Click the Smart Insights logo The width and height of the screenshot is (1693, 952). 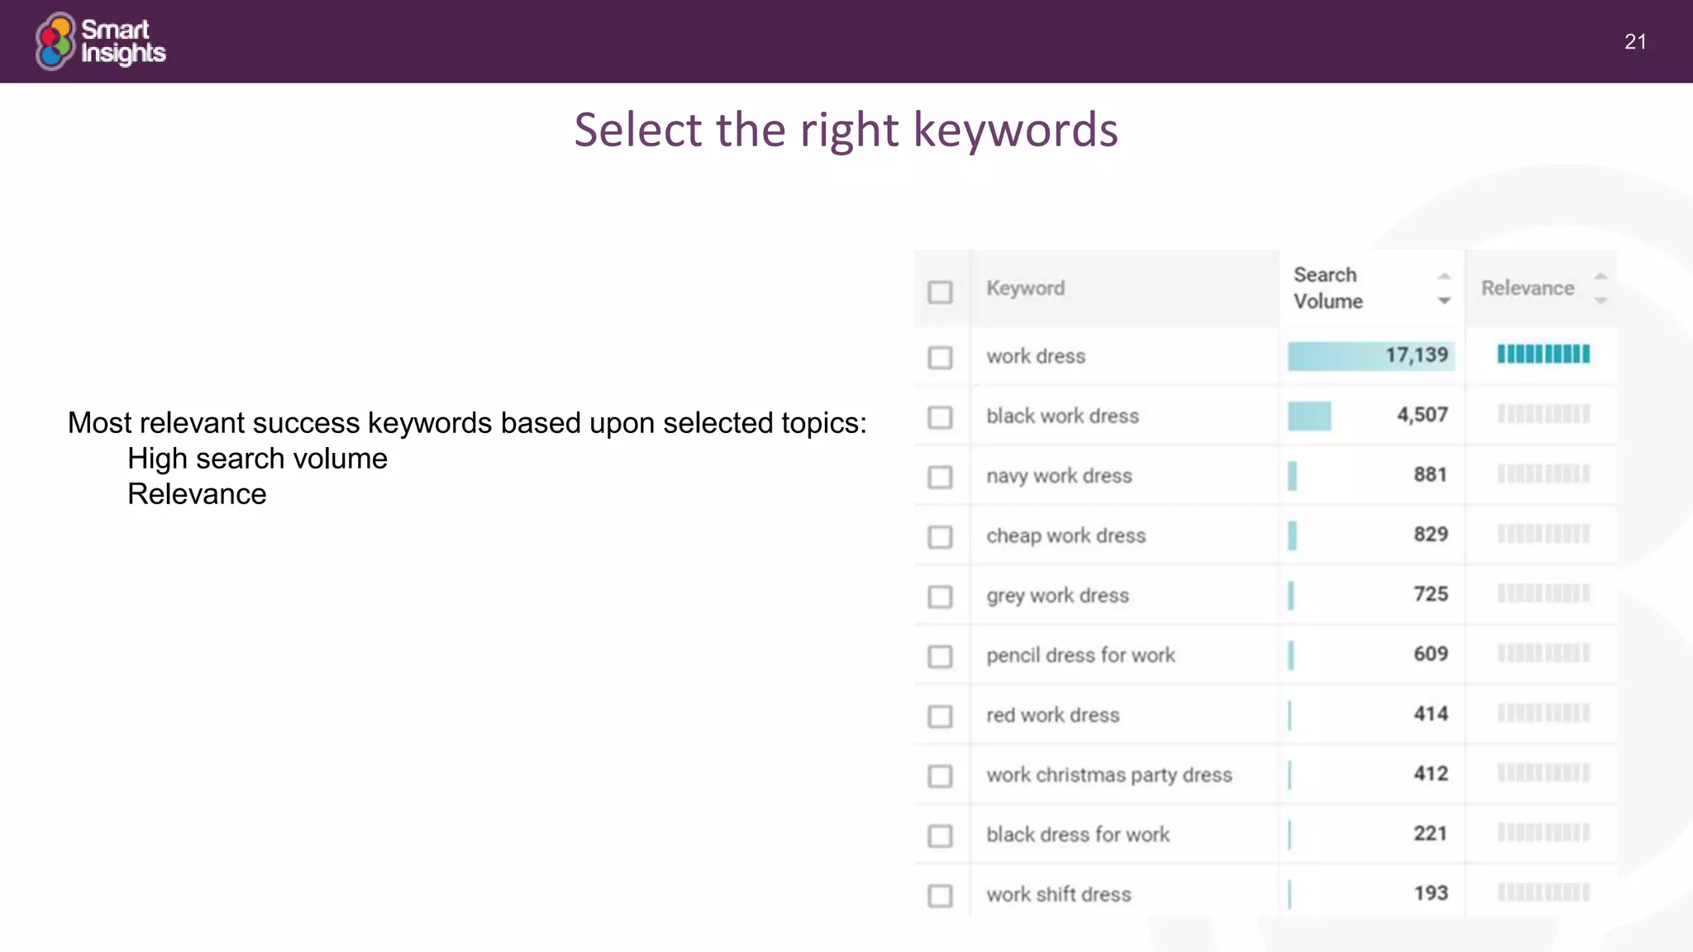coord(100,40)
